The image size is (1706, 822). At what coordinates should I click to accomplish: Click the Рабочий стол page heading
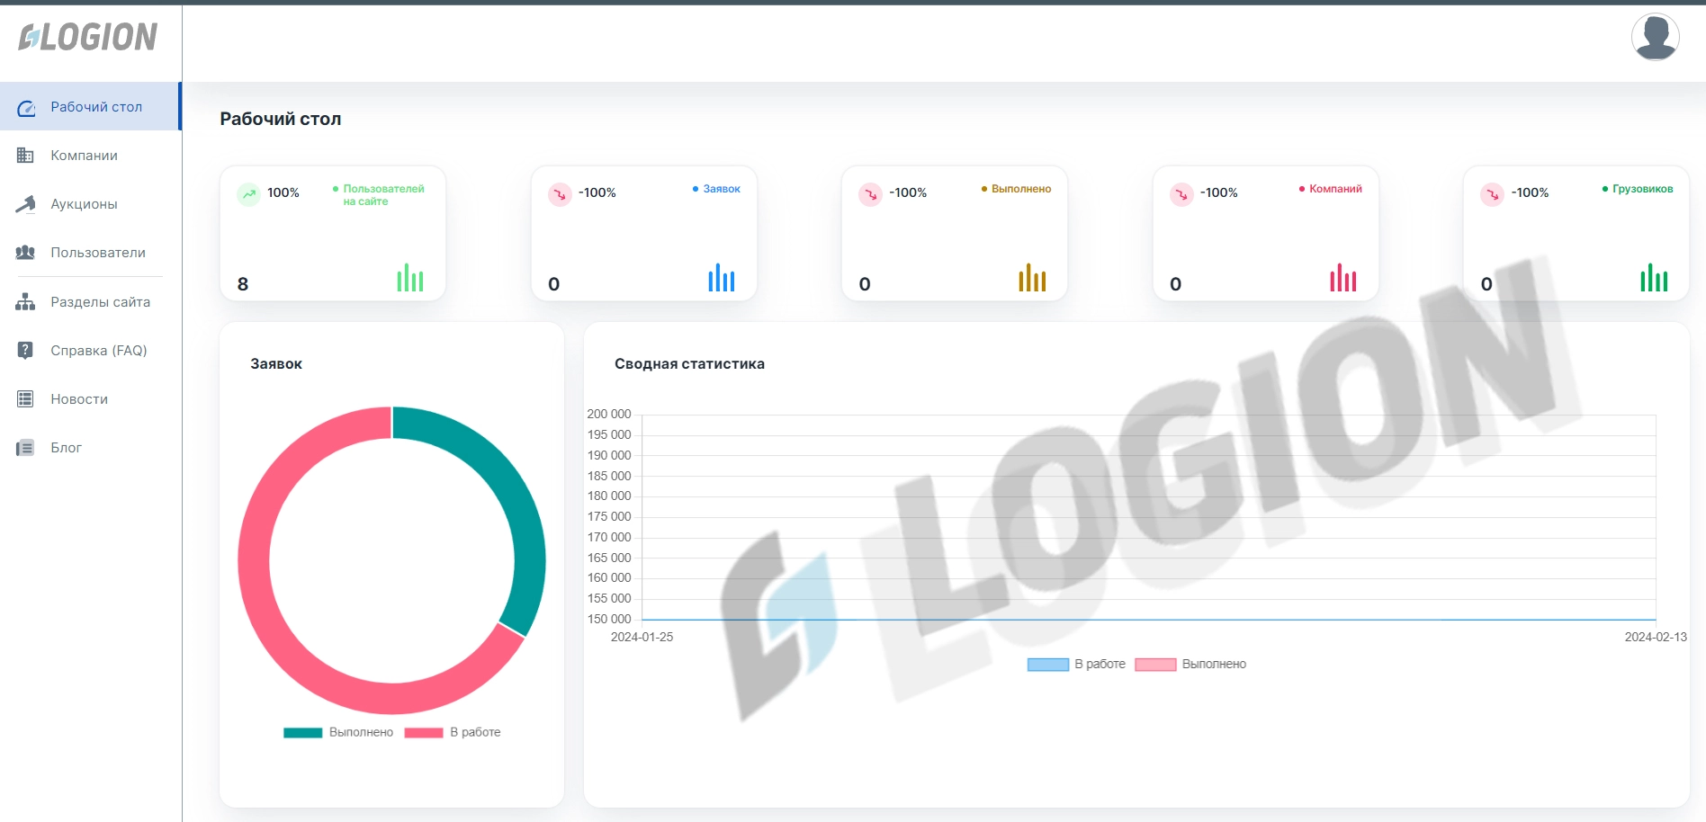coord(281,119)
